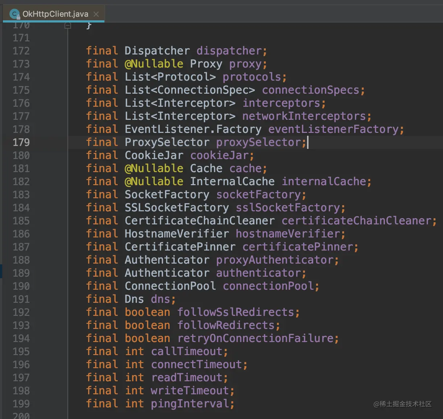
Task: Click the 'ConnectionPool' type name
Action: point(170,286)
